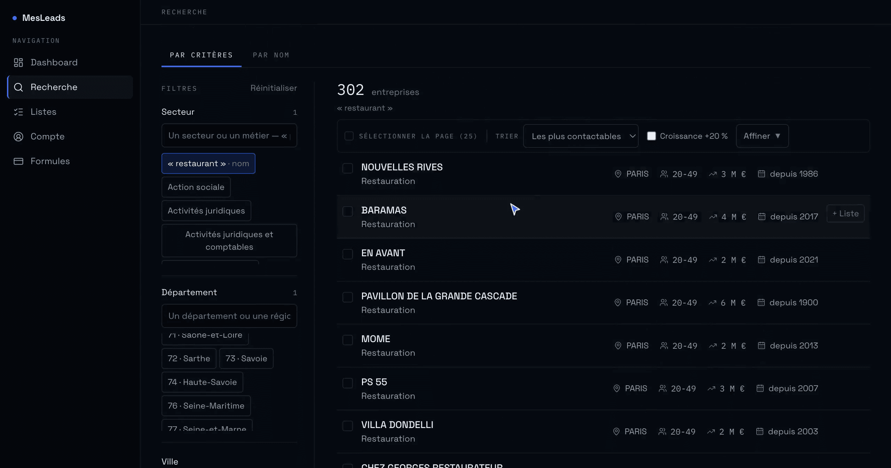This screenshot has height=468, width=891.
Task: Select the NOUVELLES RIVES checkbox
Action: click(348, 168)
